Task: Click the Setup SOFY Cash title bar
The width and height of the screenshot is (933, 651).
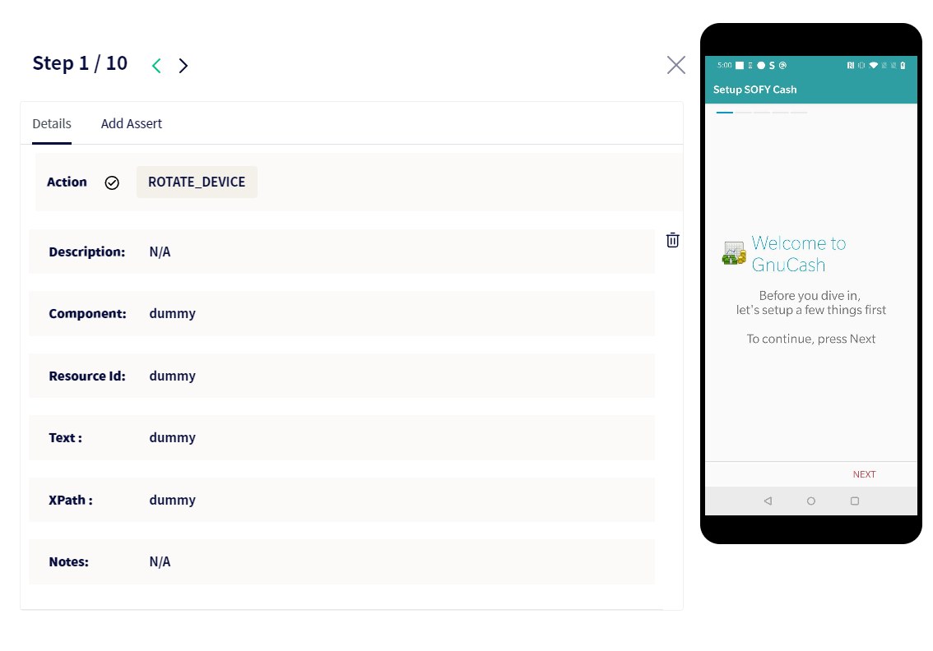Action: pos(811,90)
